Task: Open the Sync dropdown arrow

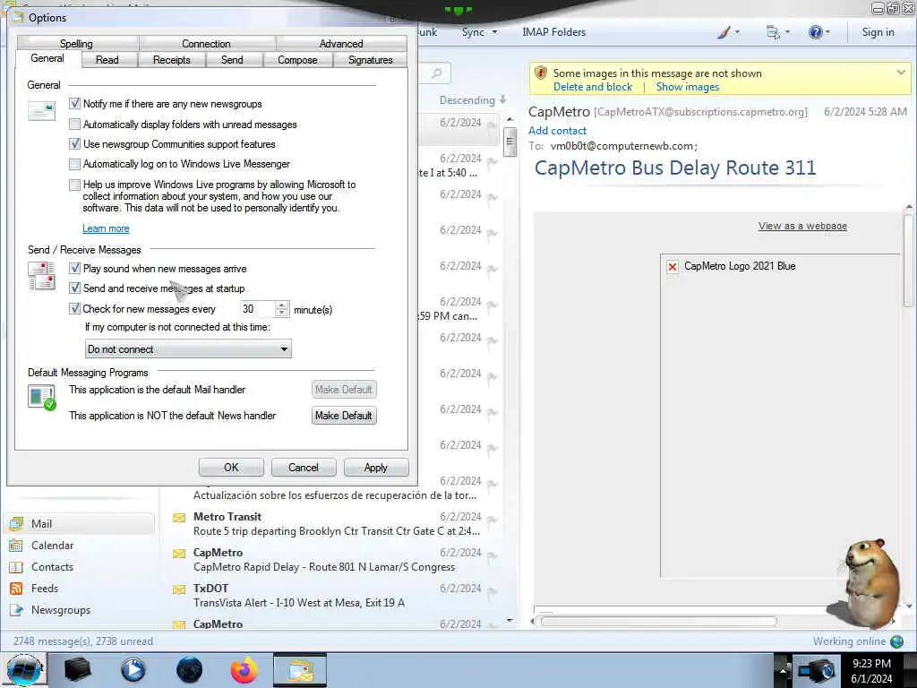Action: 494,32
